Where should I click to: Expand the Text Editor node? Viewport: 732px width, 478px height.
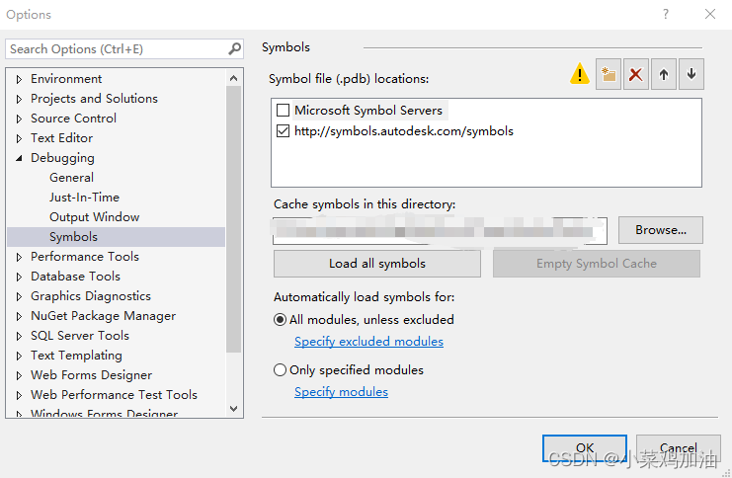[x=19, y=138]
